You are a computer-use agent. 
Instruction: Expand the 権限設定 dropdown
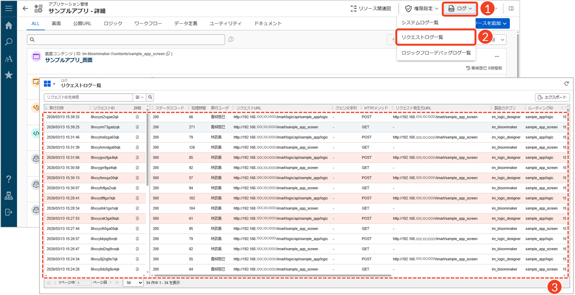pos(422,8)
